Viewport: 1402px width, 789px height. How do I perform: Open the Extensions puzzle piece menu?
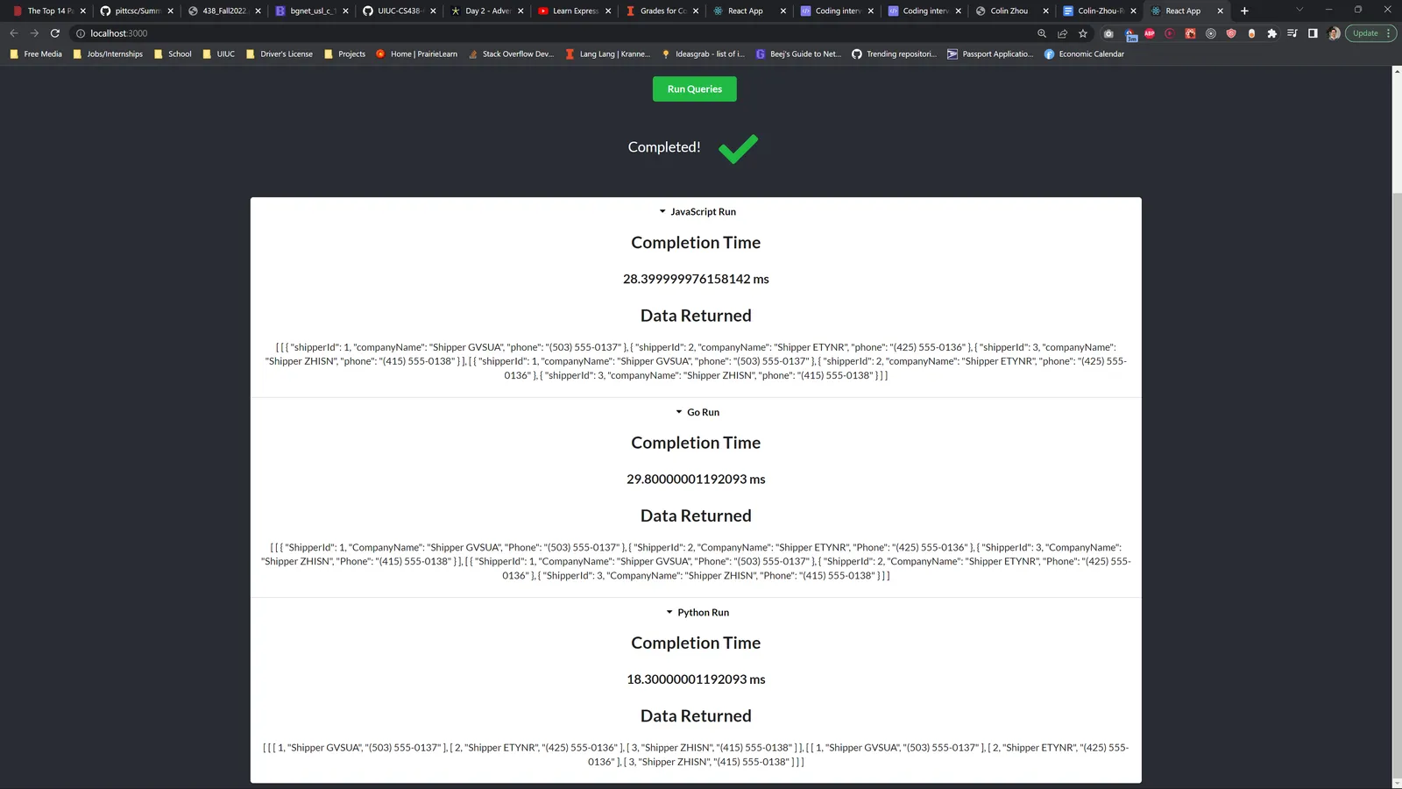point(1271,33)
